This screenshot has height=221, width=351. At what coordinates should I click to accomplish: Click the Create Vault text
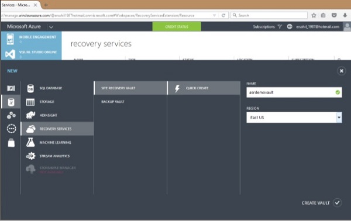(315, 203)
